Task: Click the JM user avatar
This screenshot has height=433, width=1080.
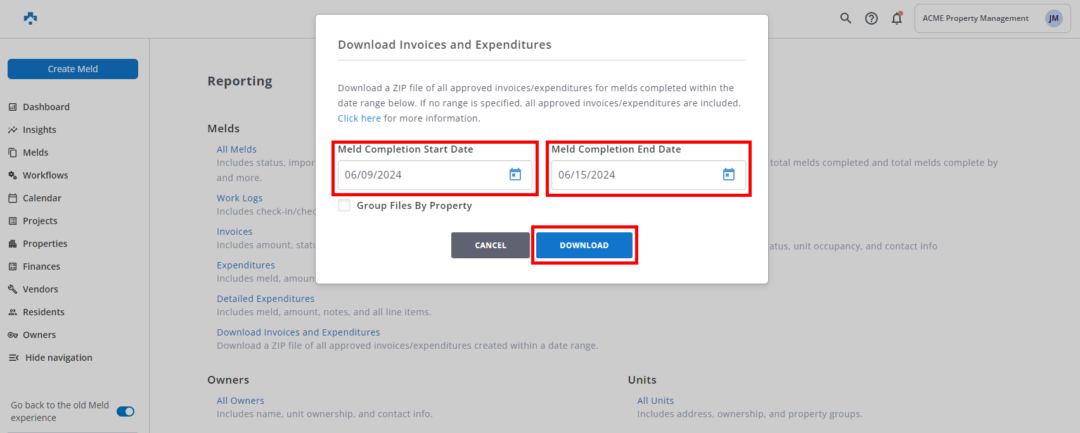Action: click(1053, 18)
